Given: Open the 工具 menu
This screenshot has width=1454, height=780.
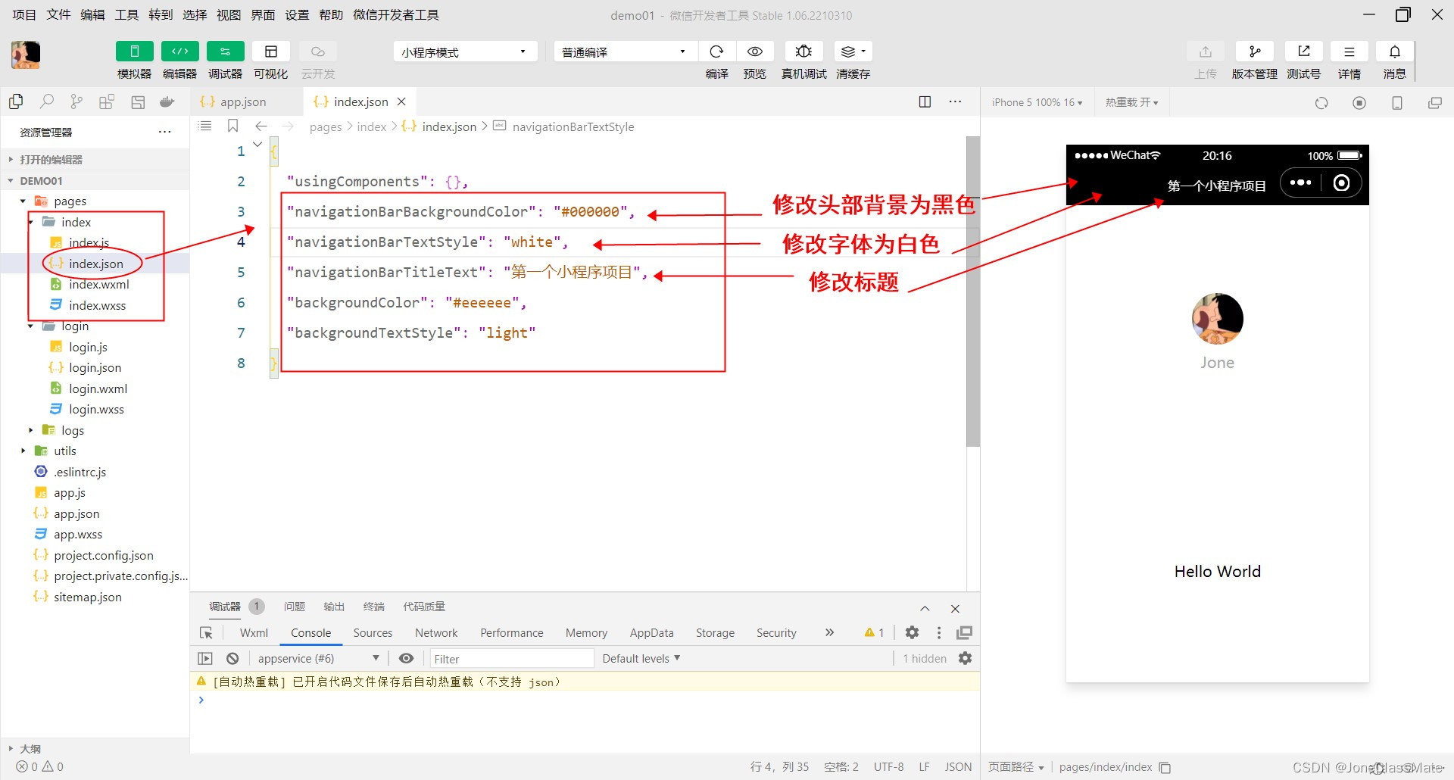Looking at the screenshot, I should click(126, 14).
